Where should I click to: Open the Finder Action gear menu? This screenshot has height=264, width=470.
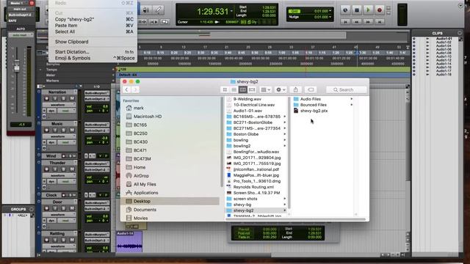281,89
